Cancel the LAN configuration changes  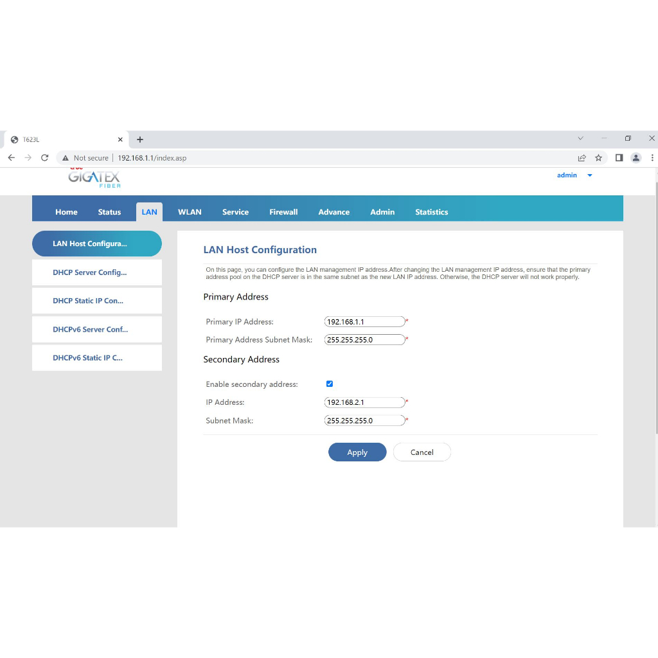pos(422,452)
